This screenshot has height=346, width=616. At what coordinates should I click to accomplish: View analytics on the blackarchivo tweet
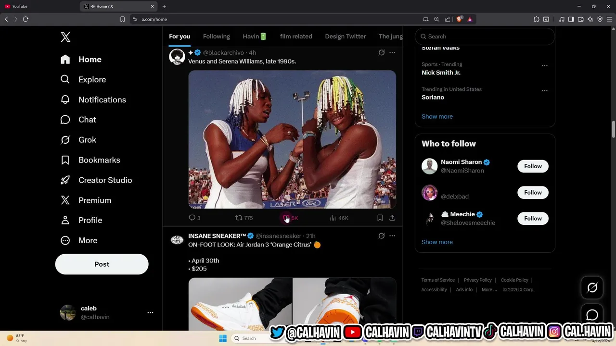339,218
